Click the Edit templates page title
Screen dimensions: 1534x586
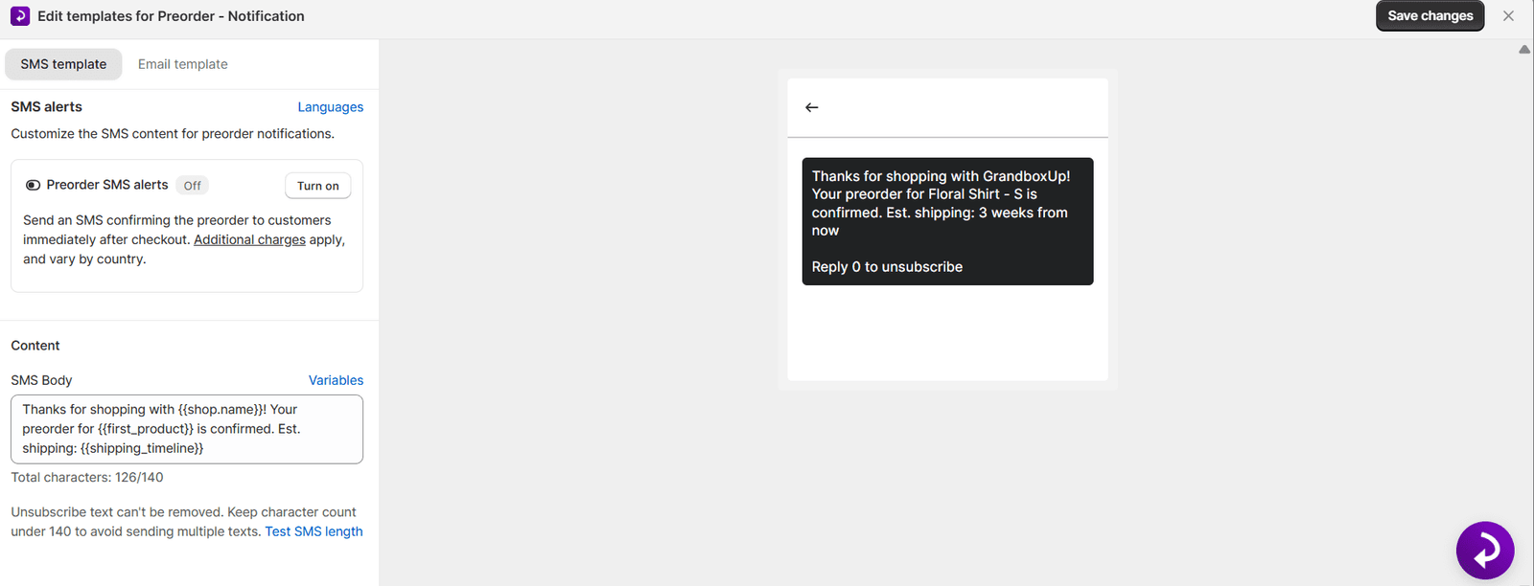171,16
